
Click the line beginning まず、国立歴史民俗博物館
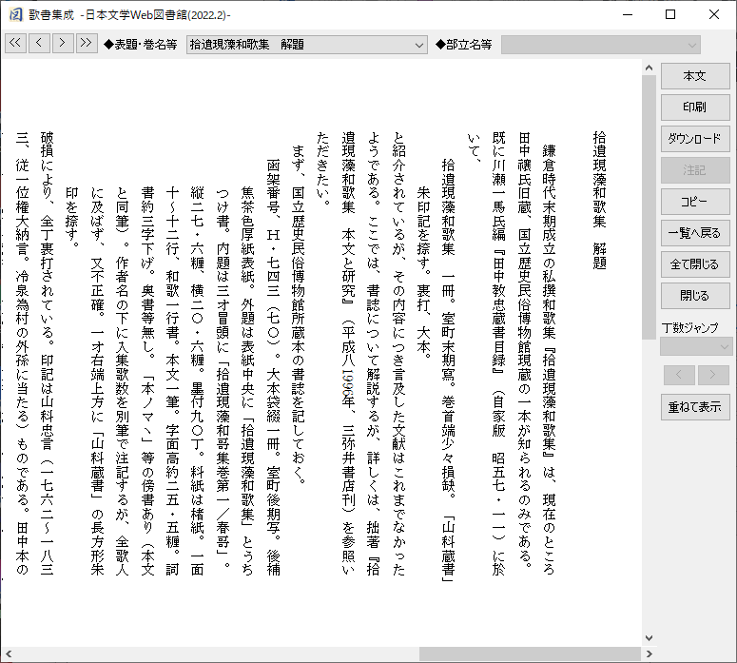click(298, 314)
